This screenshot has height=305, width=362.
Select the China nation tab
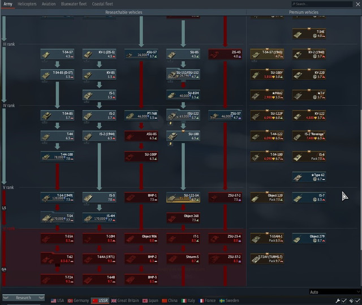click(170, 300)
